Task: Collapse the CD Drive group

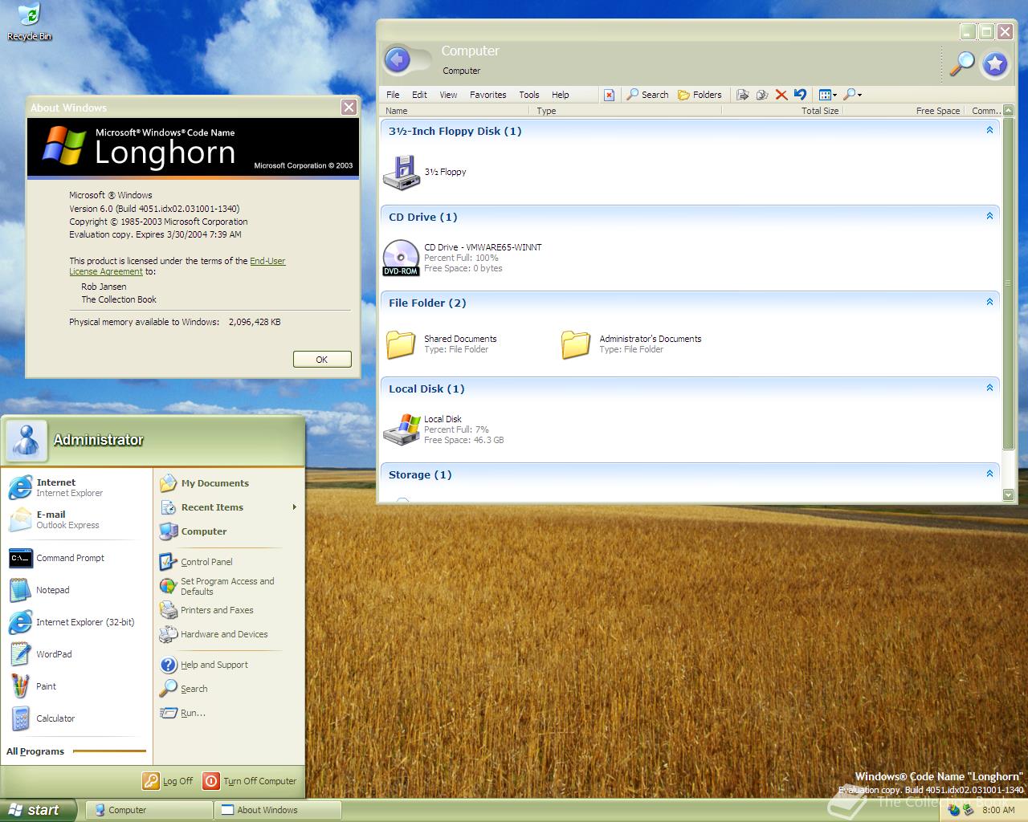Action: (989, 216)
